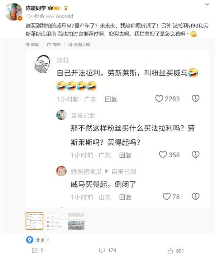Rotate the image using 旋转
This screenshot has width=215, height=258.
(x=54, y=44)
